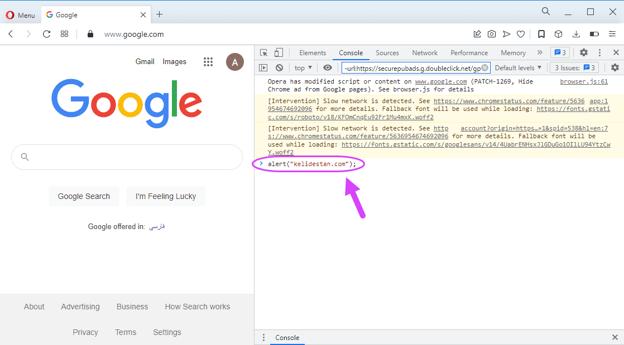Image resolution: width=624 pixels, height=345 pixels.
Task: Open Google Images link
Action: click(x=174, y=62)
